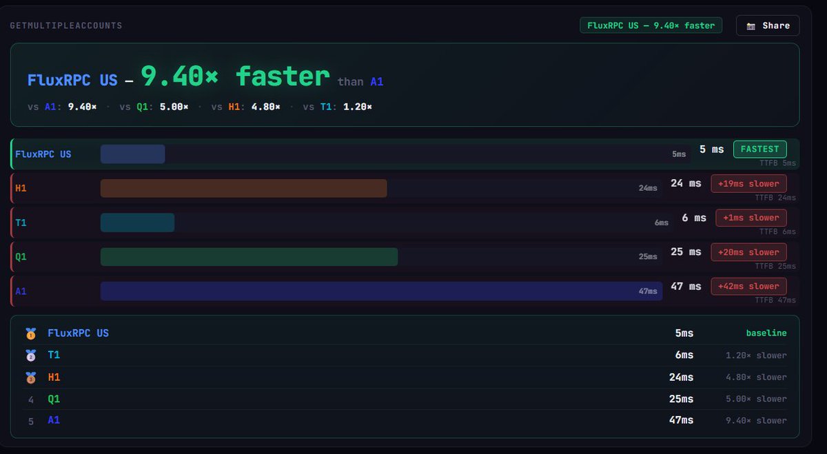Click the +1ms slower badge
This screenshot has width=827, height=454.
click(751, 218)
